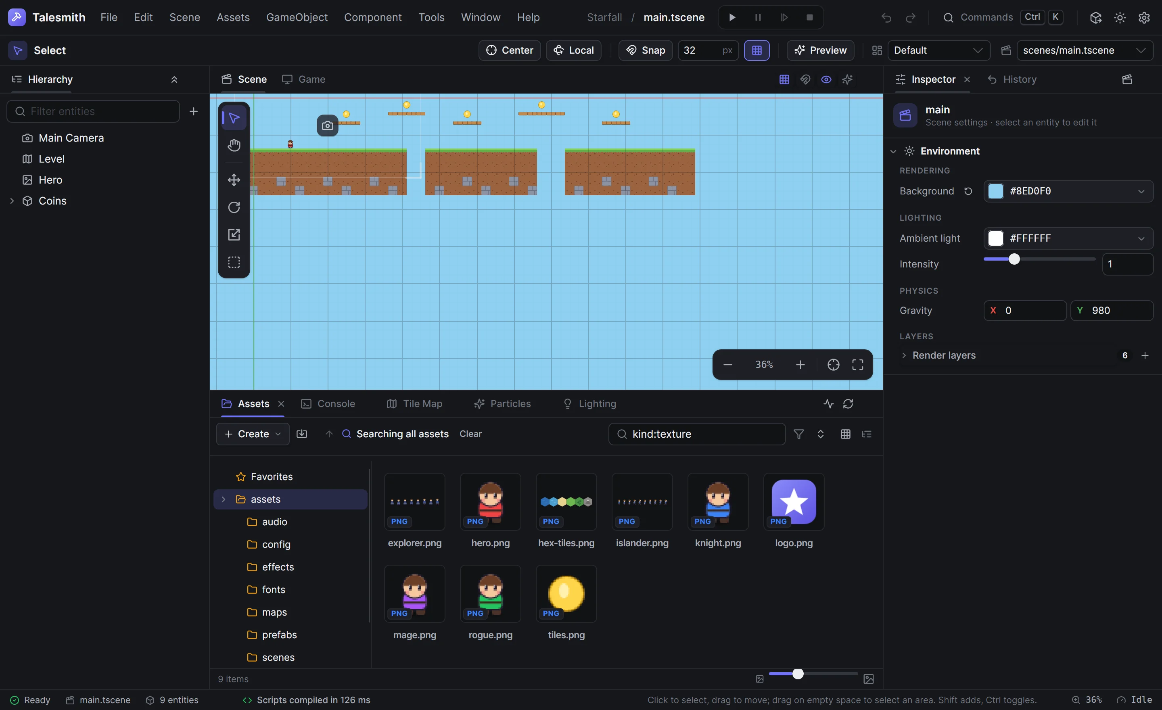
Task: Select the Move tool in scene toolbar
Action: (234, 180)
